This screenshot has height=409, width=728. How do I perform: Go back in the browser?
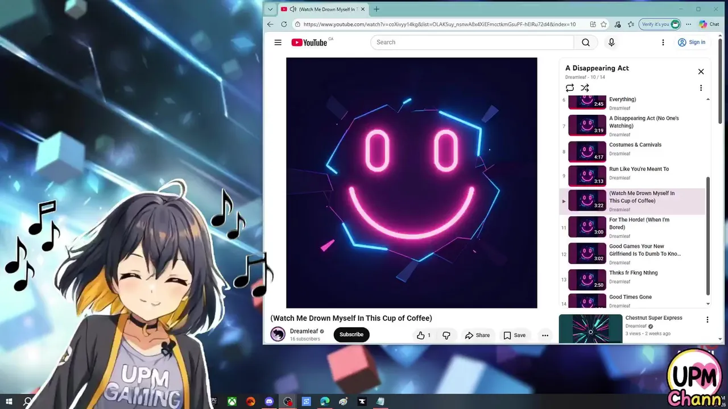tap(271, 24)
